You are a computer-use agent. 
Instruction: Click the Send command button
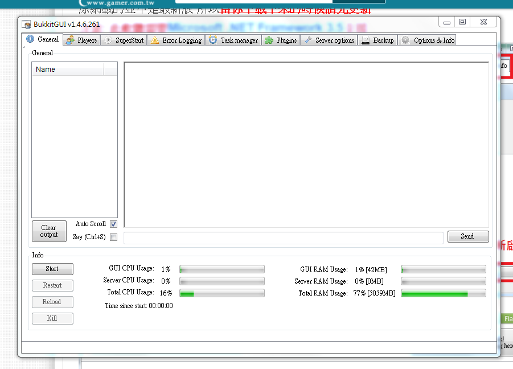tap(467, 236)
